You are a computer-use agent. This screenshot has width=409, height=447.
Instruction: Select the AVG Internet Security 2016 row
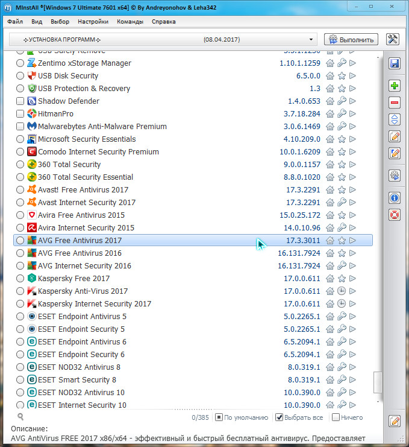click(193, 265)
